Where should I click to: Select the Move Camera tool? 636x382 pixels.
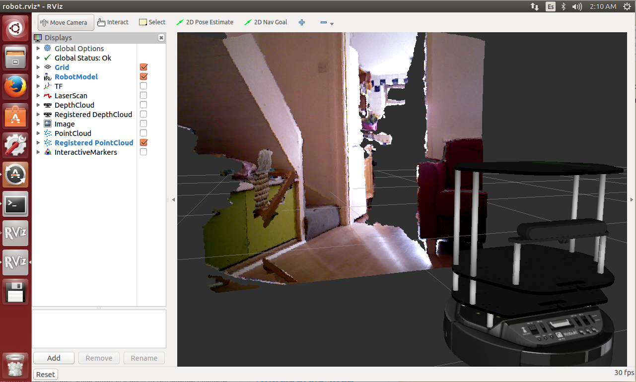click(x=66, y=22)
